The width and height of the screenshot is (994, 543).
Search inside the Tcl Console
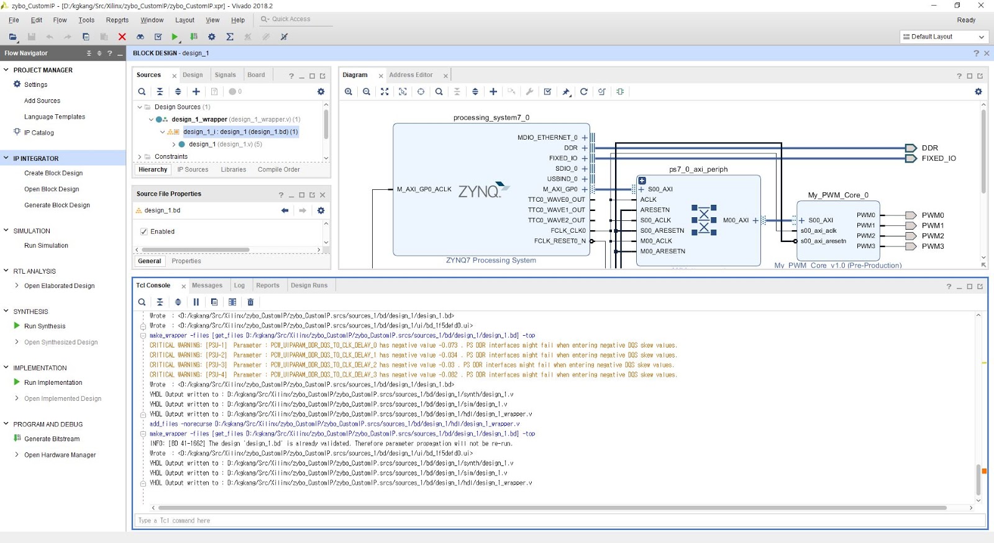(142, 302)
